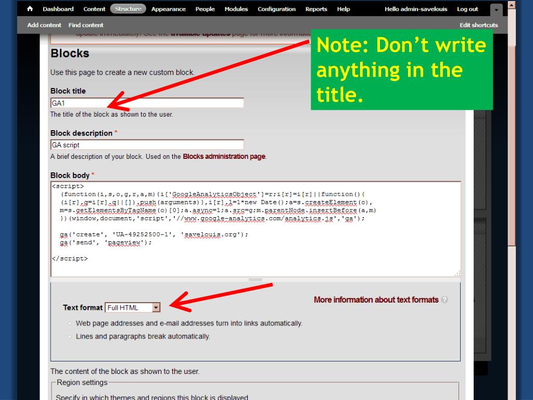This screenshot has height=400, width=533.
Task: Click the Hello admin-savelouis link
Action: [x=416, y=9]
